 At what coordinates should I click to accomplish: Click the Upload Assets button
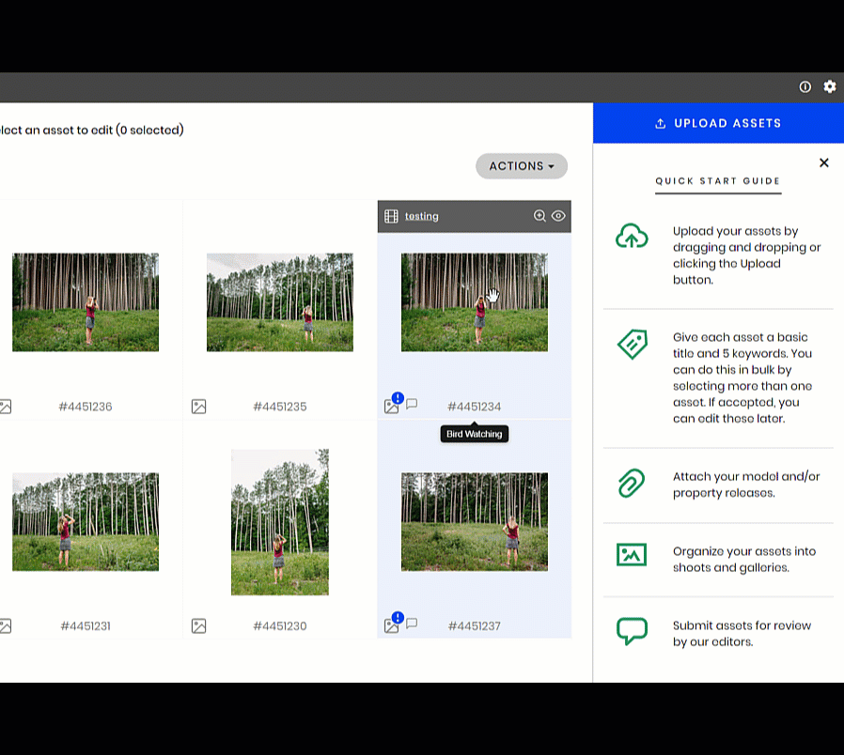click(x=718, y=123)
